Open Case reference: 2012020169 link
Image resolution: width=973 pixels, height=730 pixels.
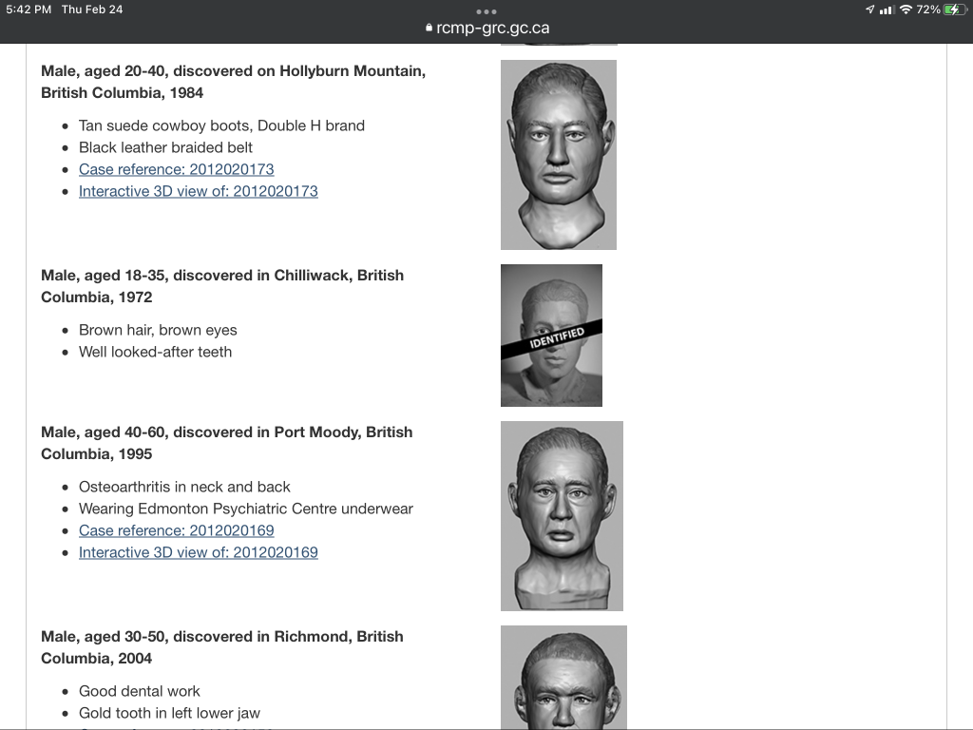[176, 530]
